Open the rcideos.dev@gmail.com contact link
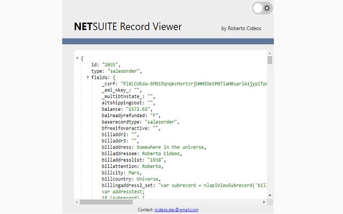The height and width of the screenshot is (214, 343). coord(176,210)
